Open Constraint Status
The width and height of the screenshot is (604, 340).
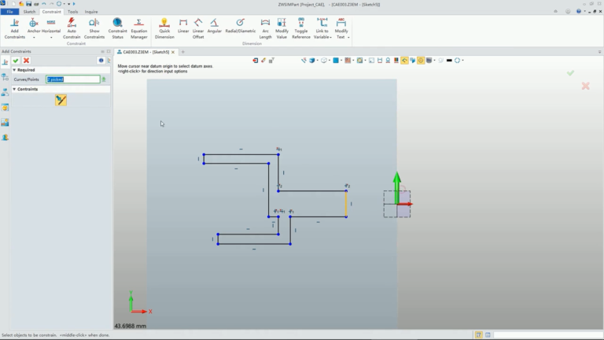coord(117,28)
